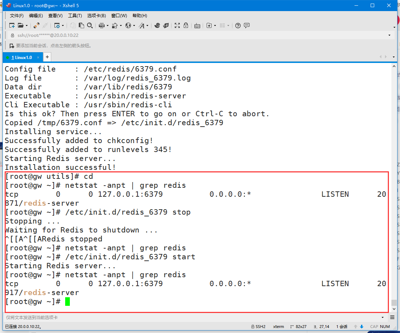Click the SSH2 status bar entry
400x333 pixels.
(259, 326)
